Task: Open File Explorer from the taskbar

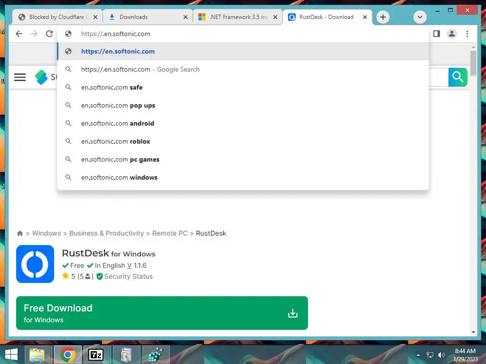Action: (x=37, y=355)
